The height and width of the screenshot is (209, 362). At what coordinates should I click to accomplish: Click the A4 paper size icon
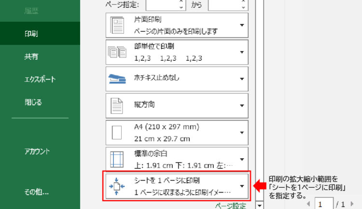tap(117, 132)
